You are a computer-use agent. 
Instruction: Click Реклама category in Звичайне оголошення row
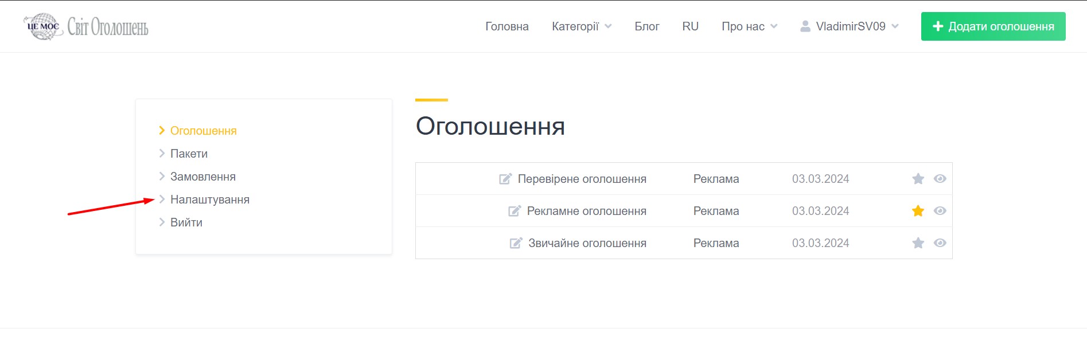point(716,243)
